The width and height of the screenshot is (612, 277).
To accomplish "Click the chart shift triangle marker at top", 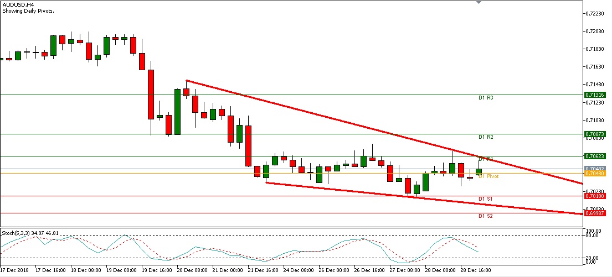I will pyautogui.click(x=479, y=2).
